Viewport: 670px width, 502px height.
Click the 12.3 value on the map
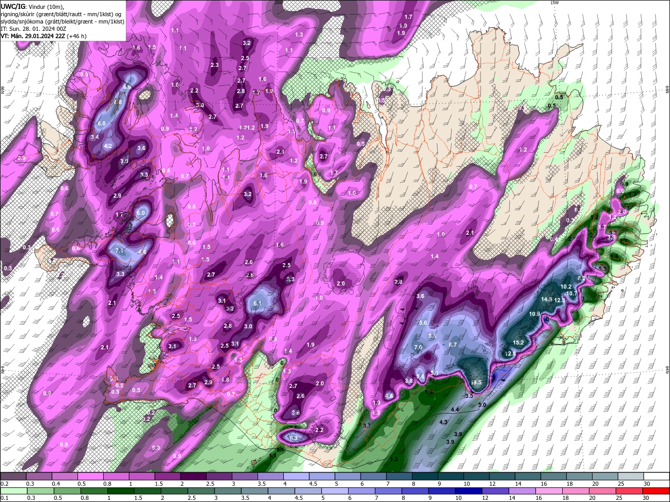pyautogui.click(x=559, y=300)
